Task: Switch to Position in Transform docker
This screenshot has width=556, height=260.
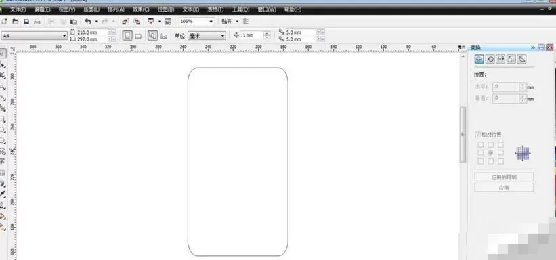Action: [x=479, y=59]
